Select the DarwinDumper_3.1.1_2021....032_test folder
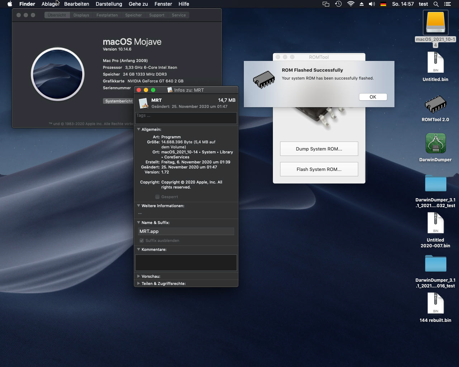This screenshot has height=367, width=459. [x=435, y=183]
